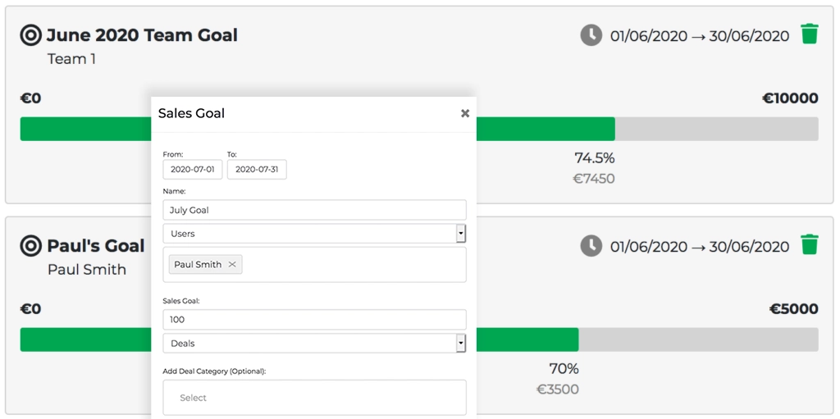Open the Deals type dropdown
This screenshot has width=840, height=419.
coord(461,344)
